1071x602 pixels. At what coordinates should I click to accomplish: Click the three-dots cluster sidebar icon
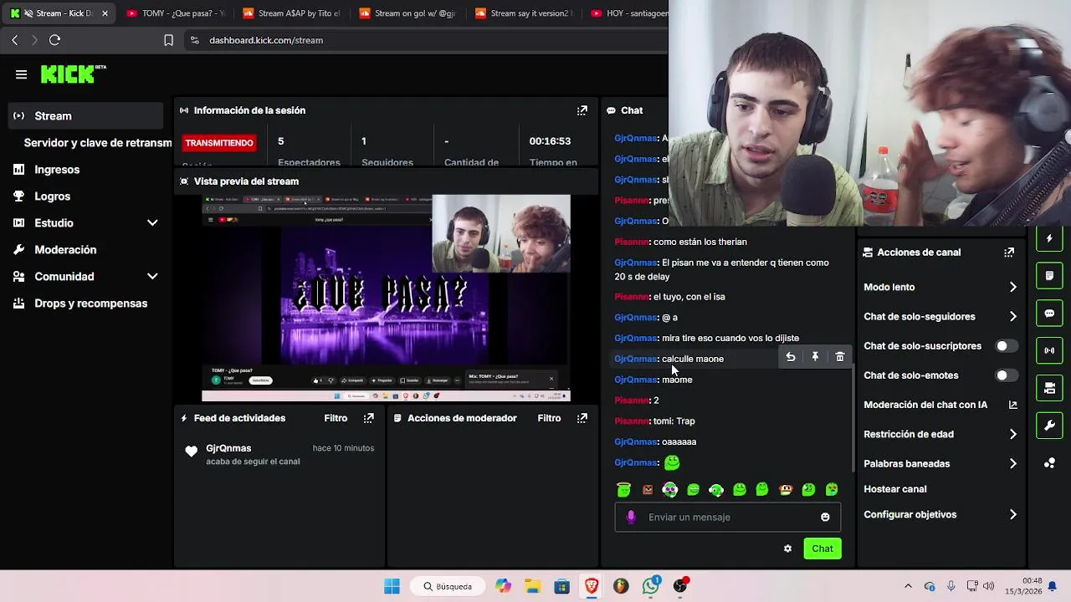pos(1049,463)
